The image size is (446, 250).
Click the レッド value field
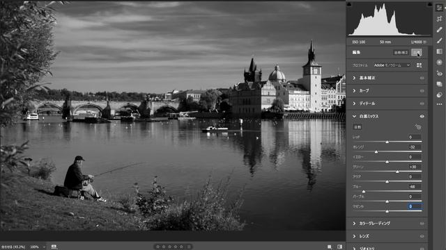pos(415,137)
